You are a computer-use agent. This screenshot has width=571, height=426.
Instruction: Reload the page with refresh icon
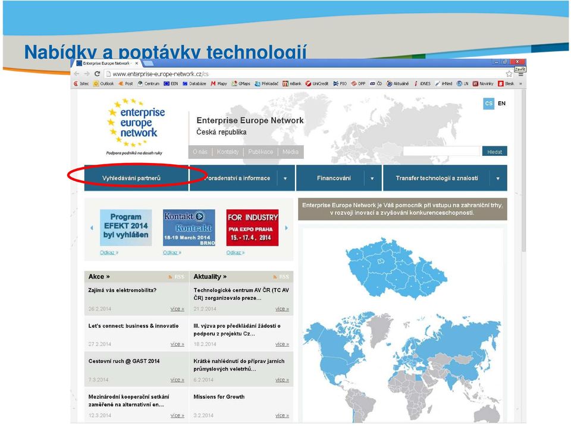(x=97, y=74)
